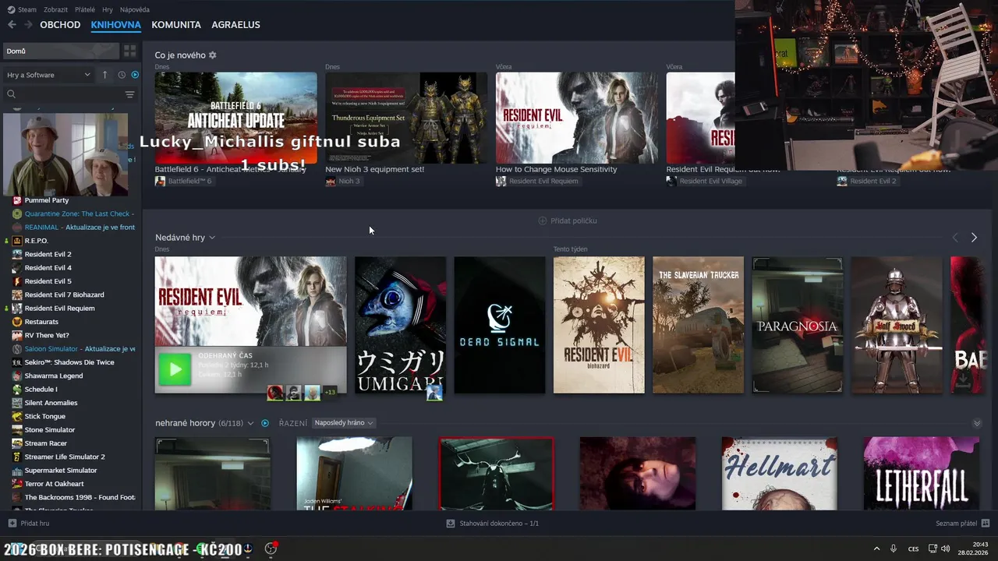Switch to the OBCHOD tab
This screenshot has width=998, height=561.
60,25
